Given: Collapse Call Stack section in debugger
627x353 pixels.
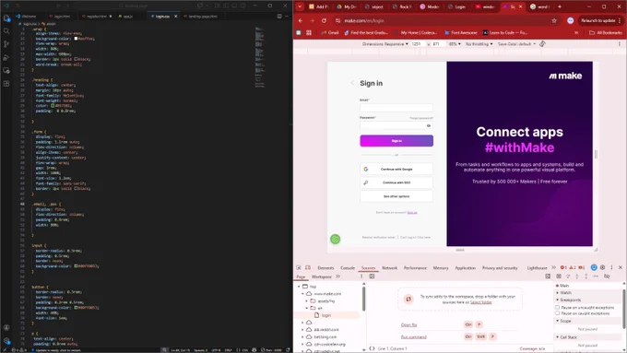Looking at the screenshot, I should coord(558,337).
